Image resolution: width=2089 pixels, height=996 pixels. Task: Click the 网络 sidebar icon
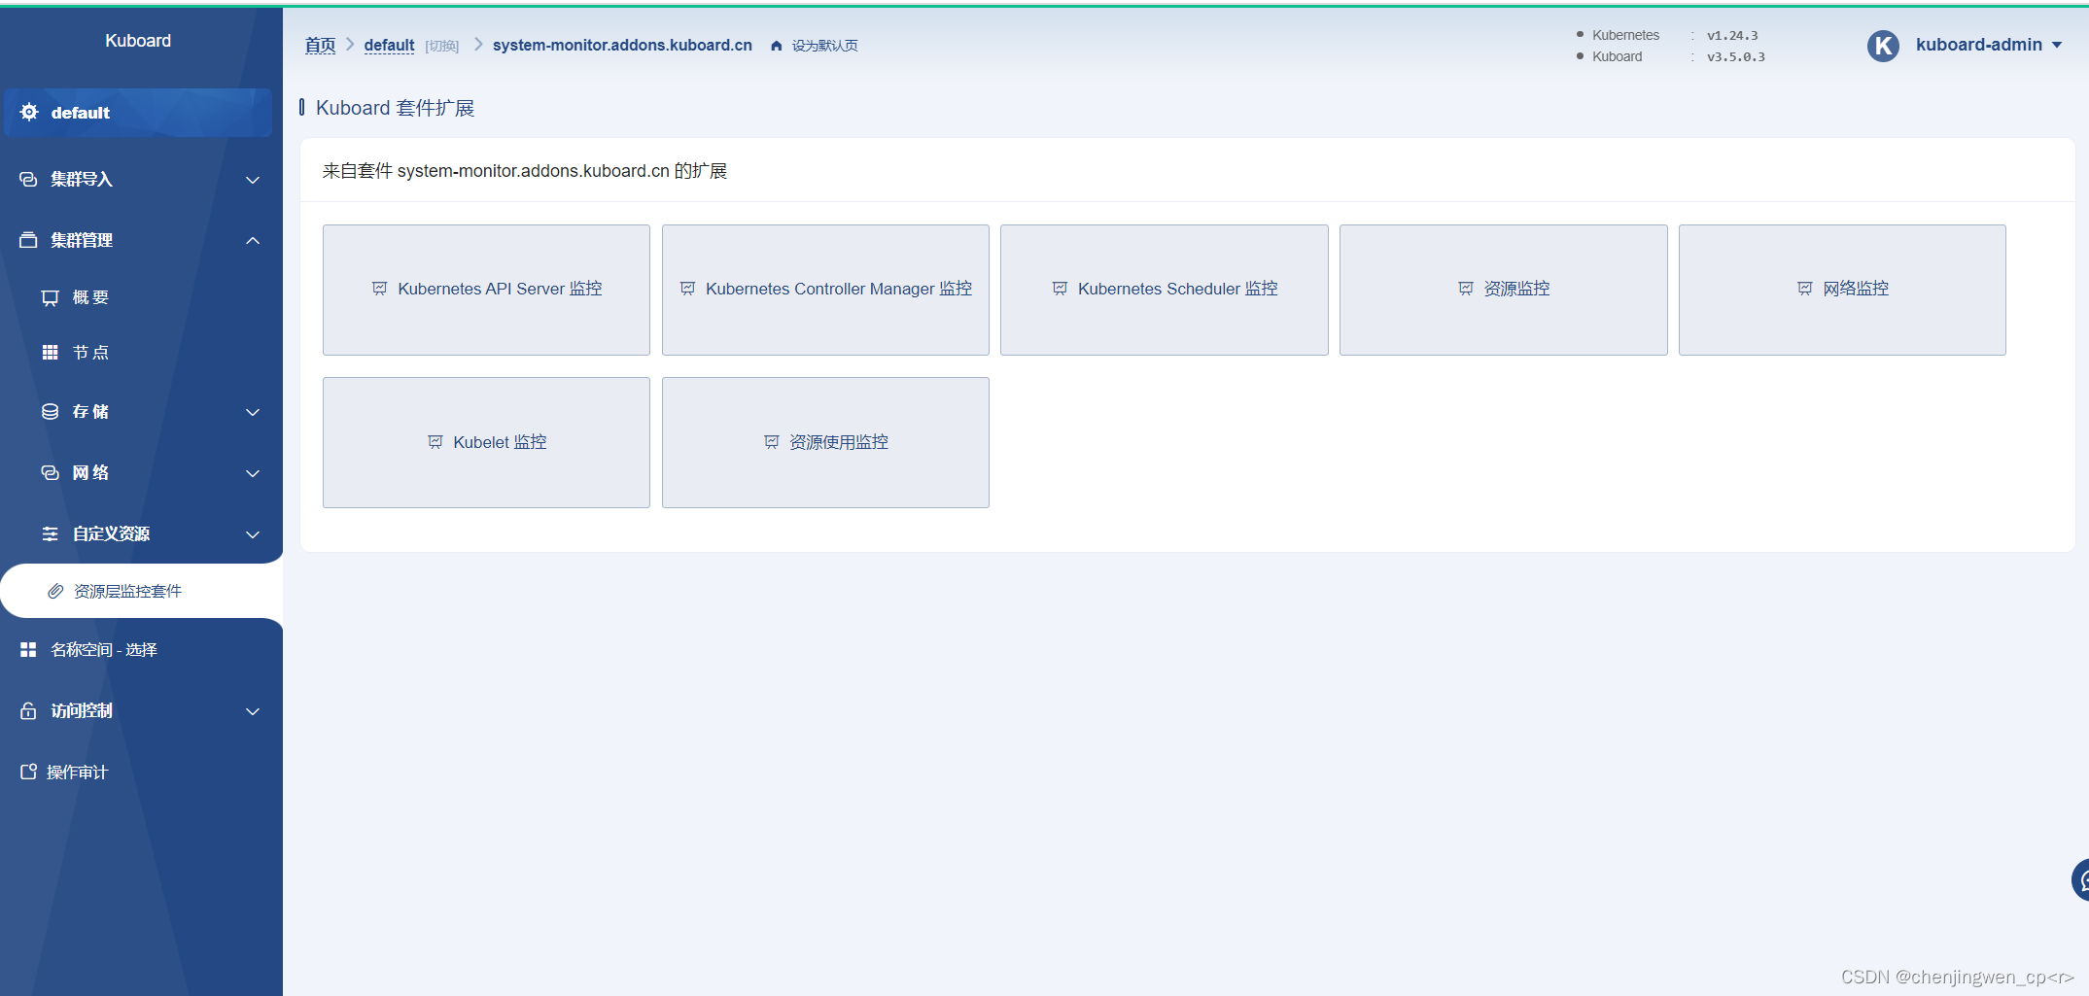click(x=51, y=472)
